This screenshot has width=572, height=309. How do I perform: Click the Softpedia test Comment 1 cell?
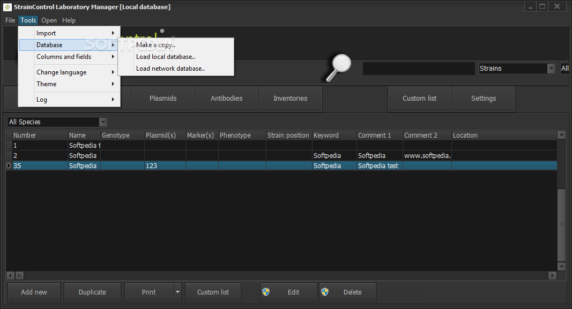pos(380,166)
